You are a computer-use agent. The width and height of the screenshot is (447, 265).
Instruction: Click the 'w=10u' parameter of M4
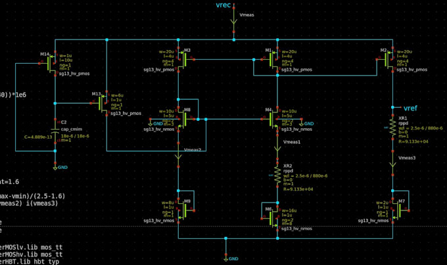289,111
